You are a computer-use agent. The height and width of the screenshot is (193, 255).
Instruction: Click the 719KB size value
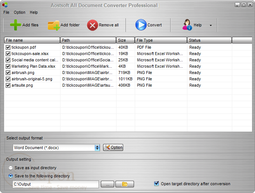(124, 73)
